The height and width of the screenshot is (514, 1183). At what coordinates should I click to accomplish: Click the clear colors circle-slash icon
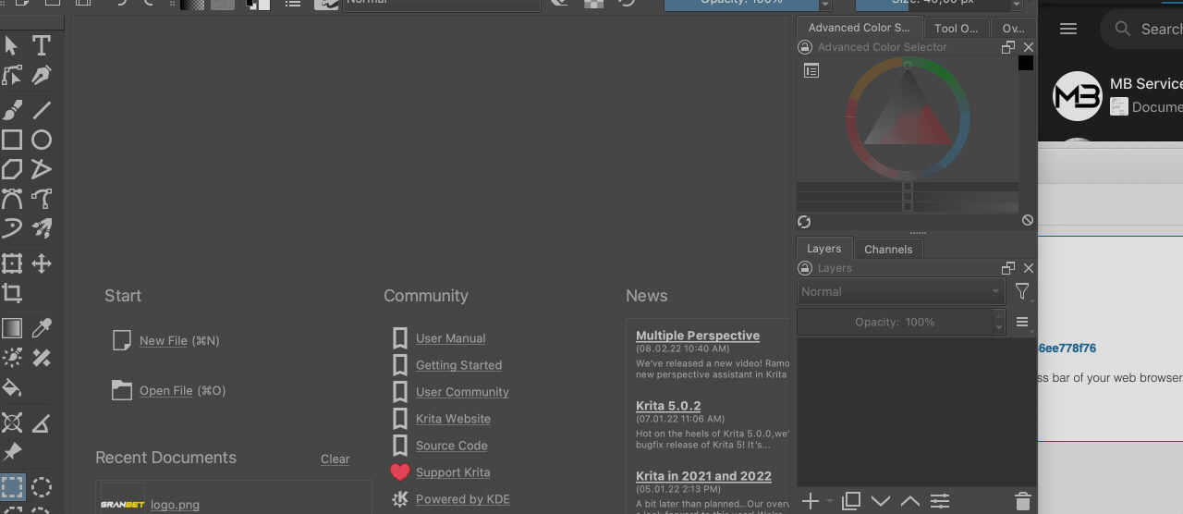[1028, 221]
